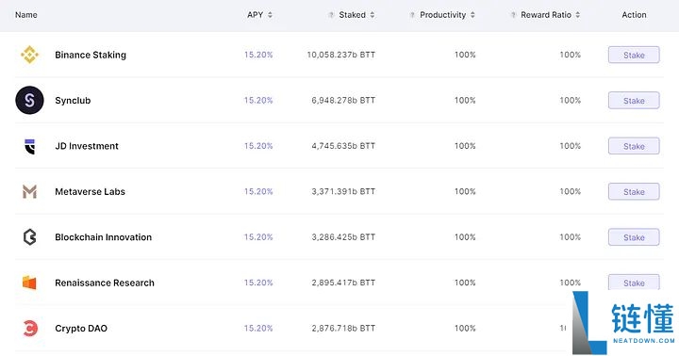Sort by Reward Ratio sort arrows
This screenshot has height=356, width=679.
point(578,15)
